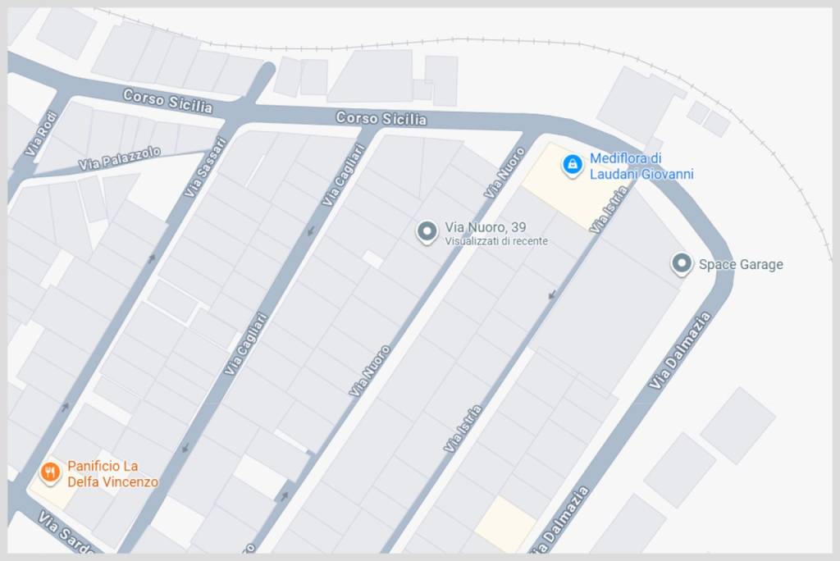Select the Via Nuoro, 39 address text
840x561 pixels.
point(486,227)
